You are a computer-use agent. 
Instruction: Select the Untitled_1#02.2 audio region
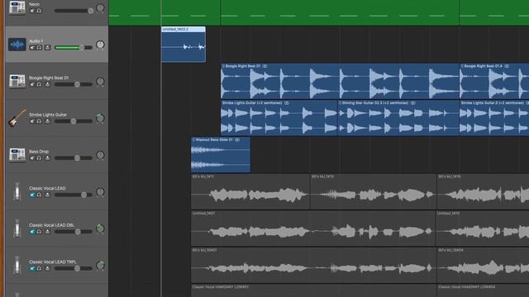tap(183, 44)
